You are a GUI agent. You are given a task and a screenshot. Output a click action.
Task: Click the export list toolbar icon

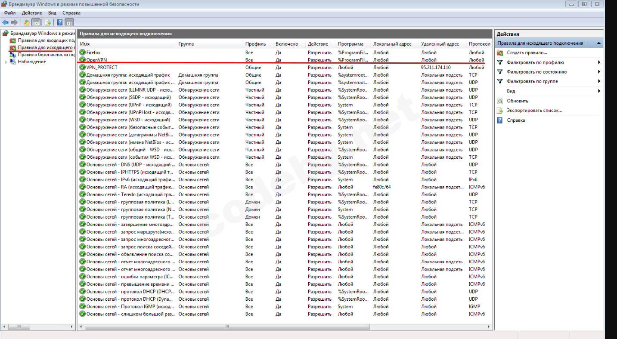[48, 22]
